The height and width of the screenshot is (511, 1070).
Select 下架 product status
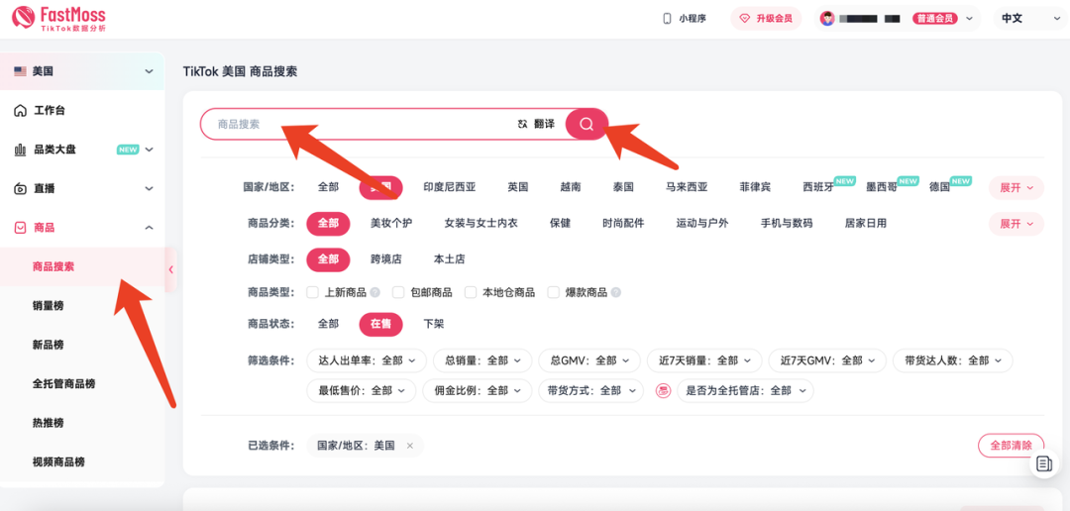[x=434, y=324]
